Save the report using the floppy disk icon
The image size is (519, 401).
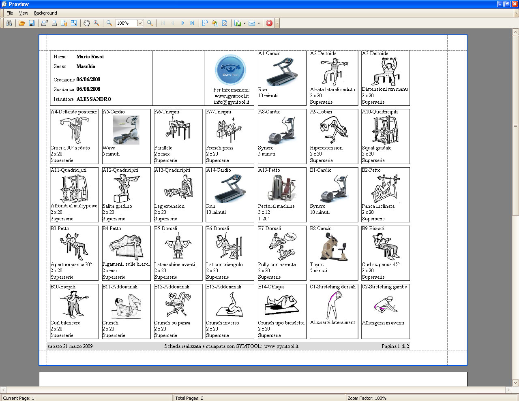point(32,23)
